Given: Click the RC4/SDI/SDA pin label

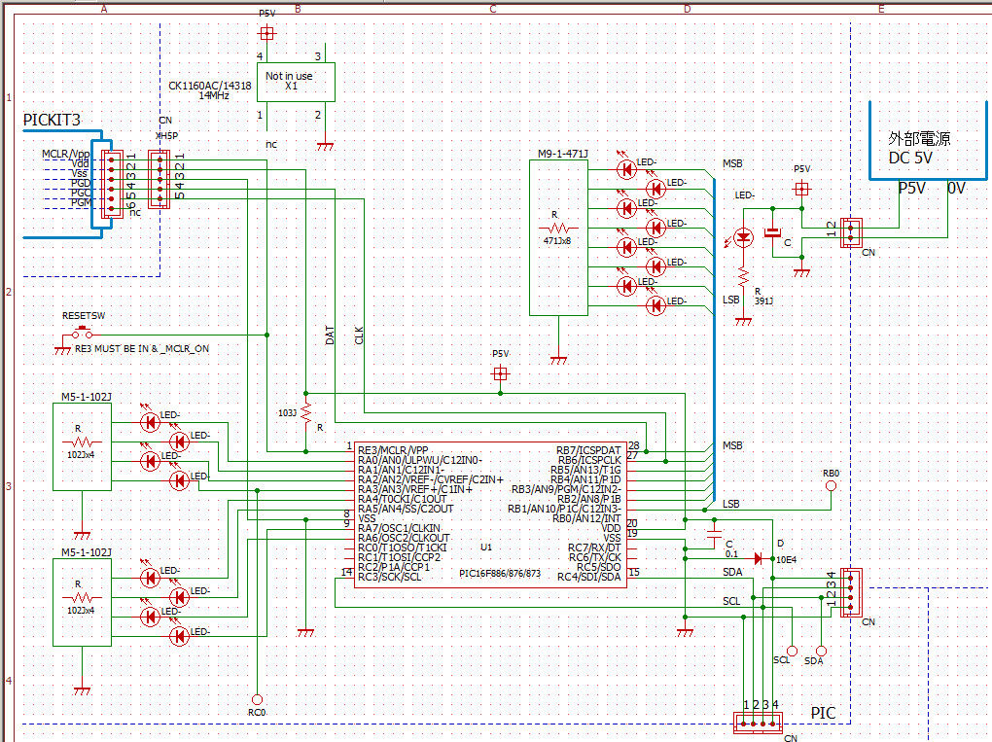Looking at the screenshot, I should (x=589, y=577).
